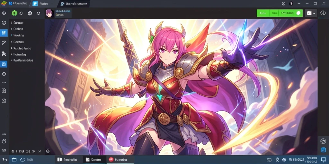
Task: Open the green gear icon in the toolbar
Action: 14,13
